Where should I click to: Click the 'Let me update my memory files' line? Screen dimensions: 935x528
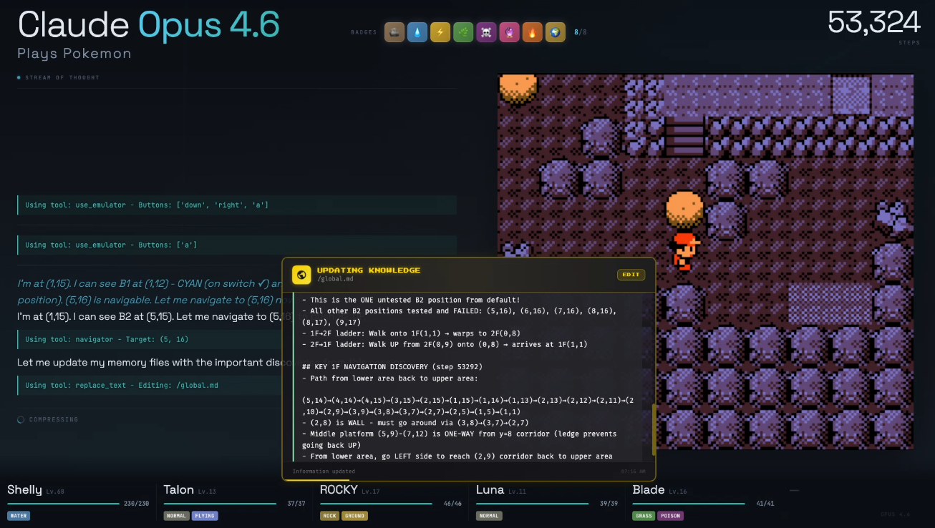(149, 363)
